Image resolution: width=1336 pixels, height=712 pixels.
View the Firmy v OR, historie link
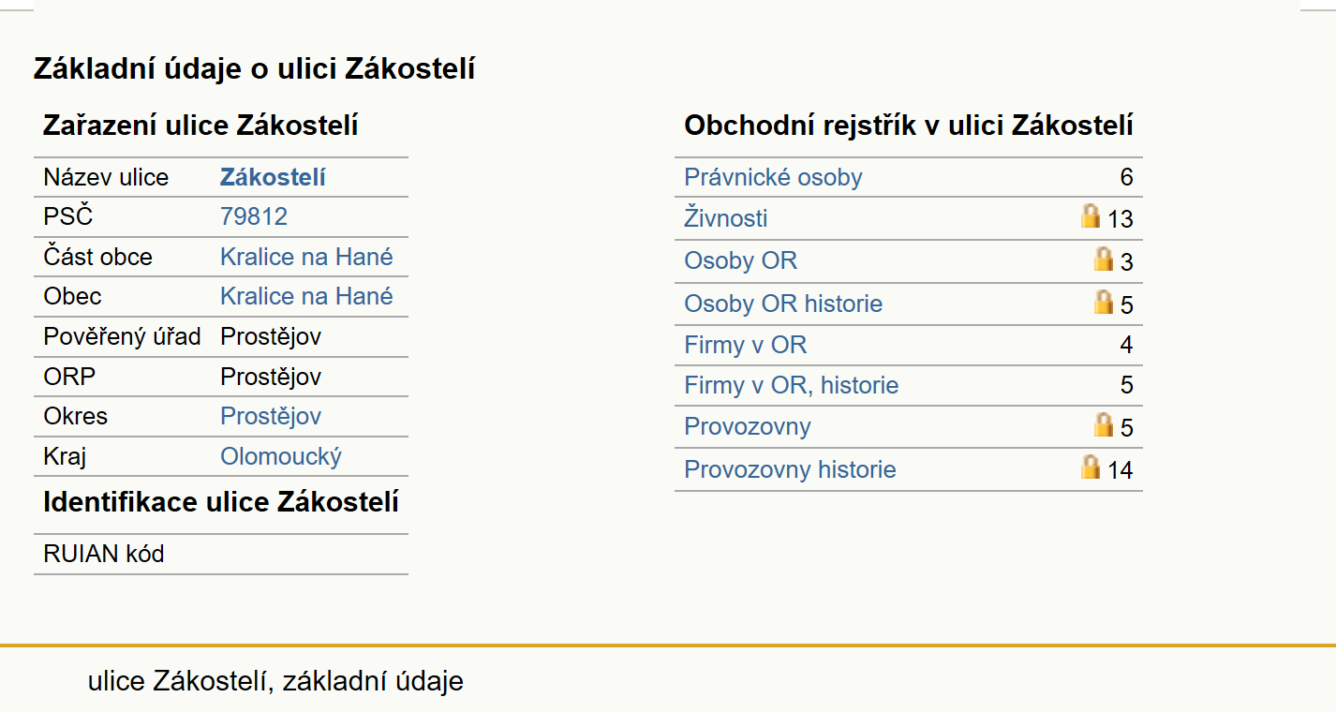792,385
